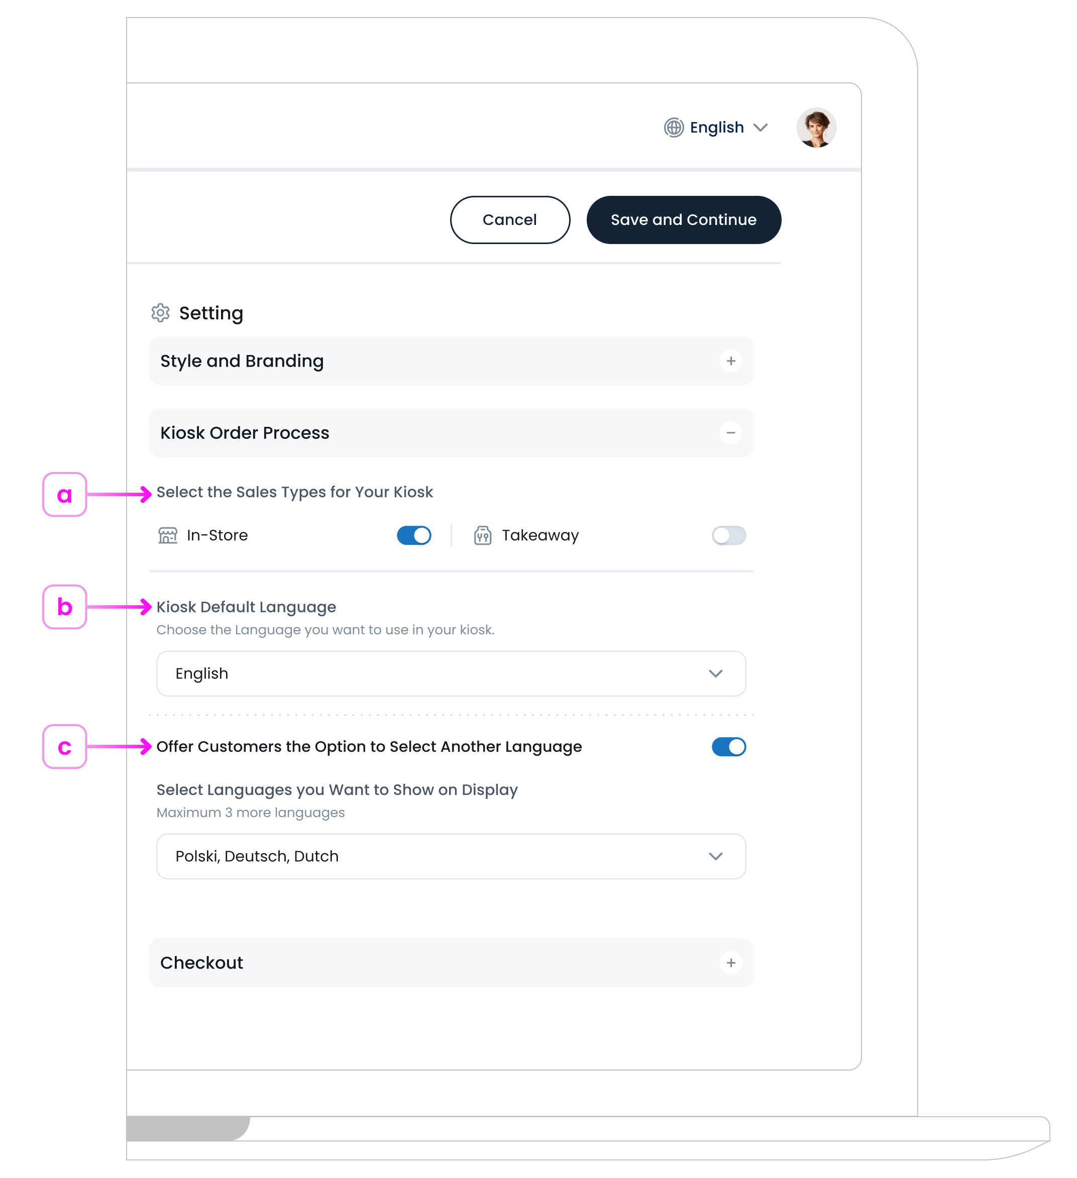
Task: Click the globe icon in the header
Action: point(674,128)
